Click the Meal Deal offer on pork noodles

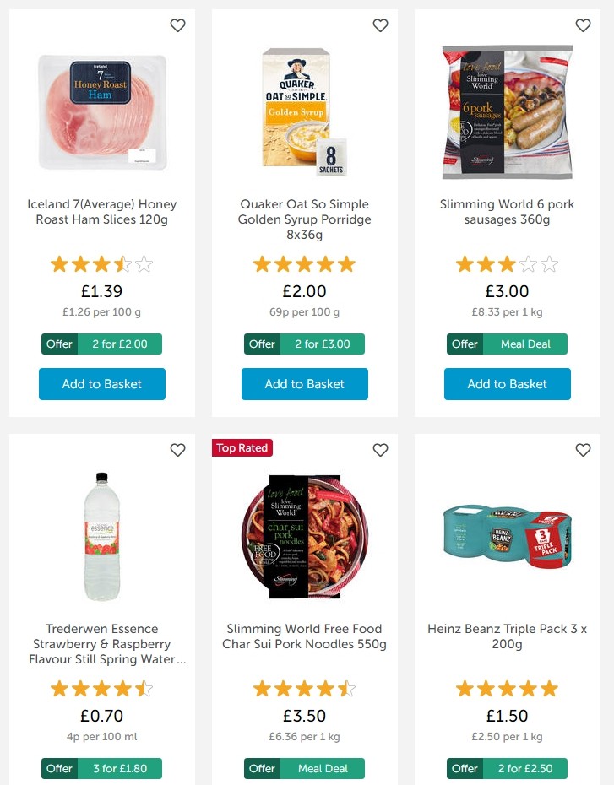pyautogui.click(x=304, y=768)
